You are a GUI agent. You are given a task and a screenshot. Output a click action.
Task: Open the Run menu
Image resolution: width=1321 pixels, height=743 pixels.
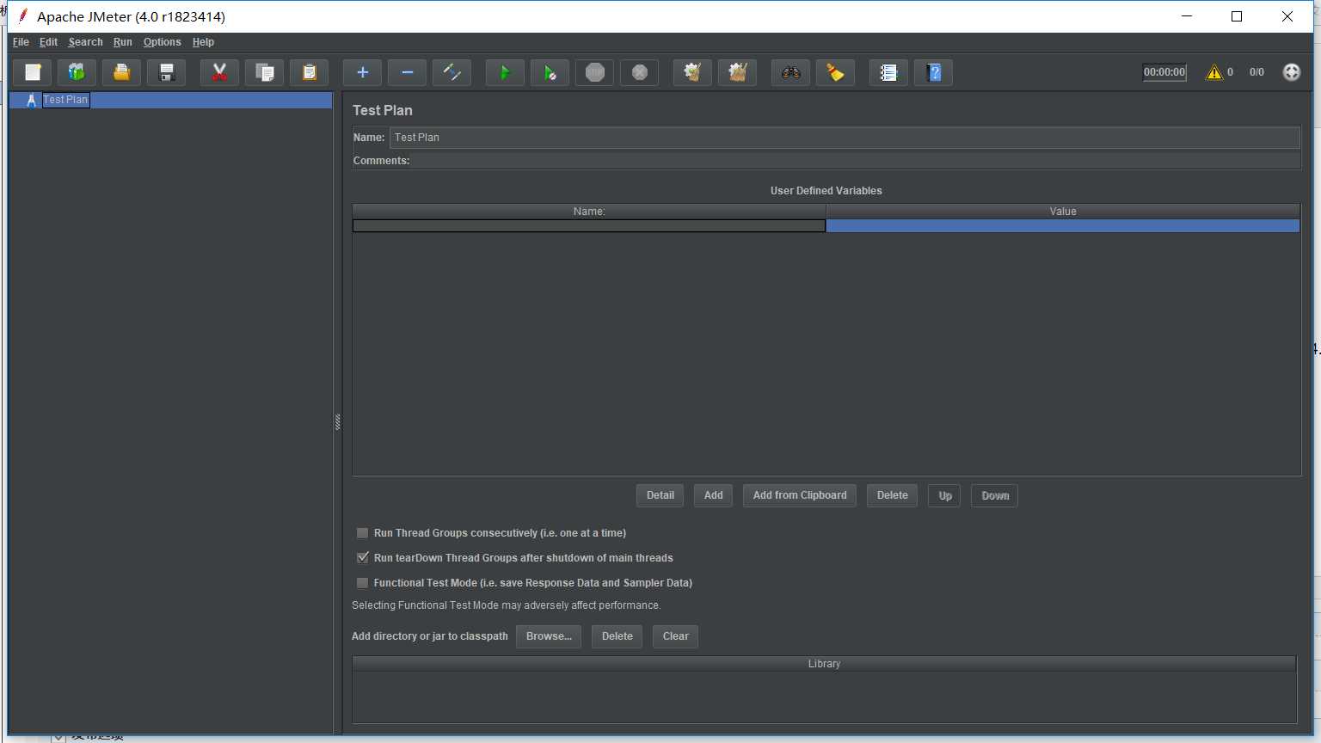tap(123, 42)
